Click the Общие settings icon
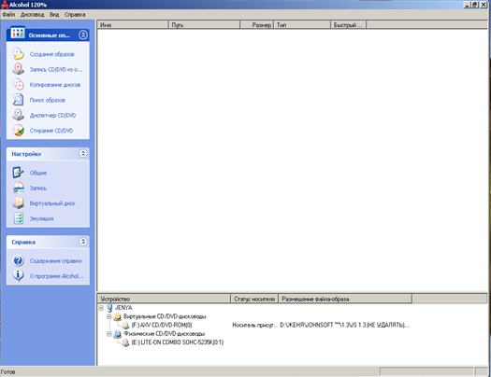491x377 pixels. click(x=19, y=173)
